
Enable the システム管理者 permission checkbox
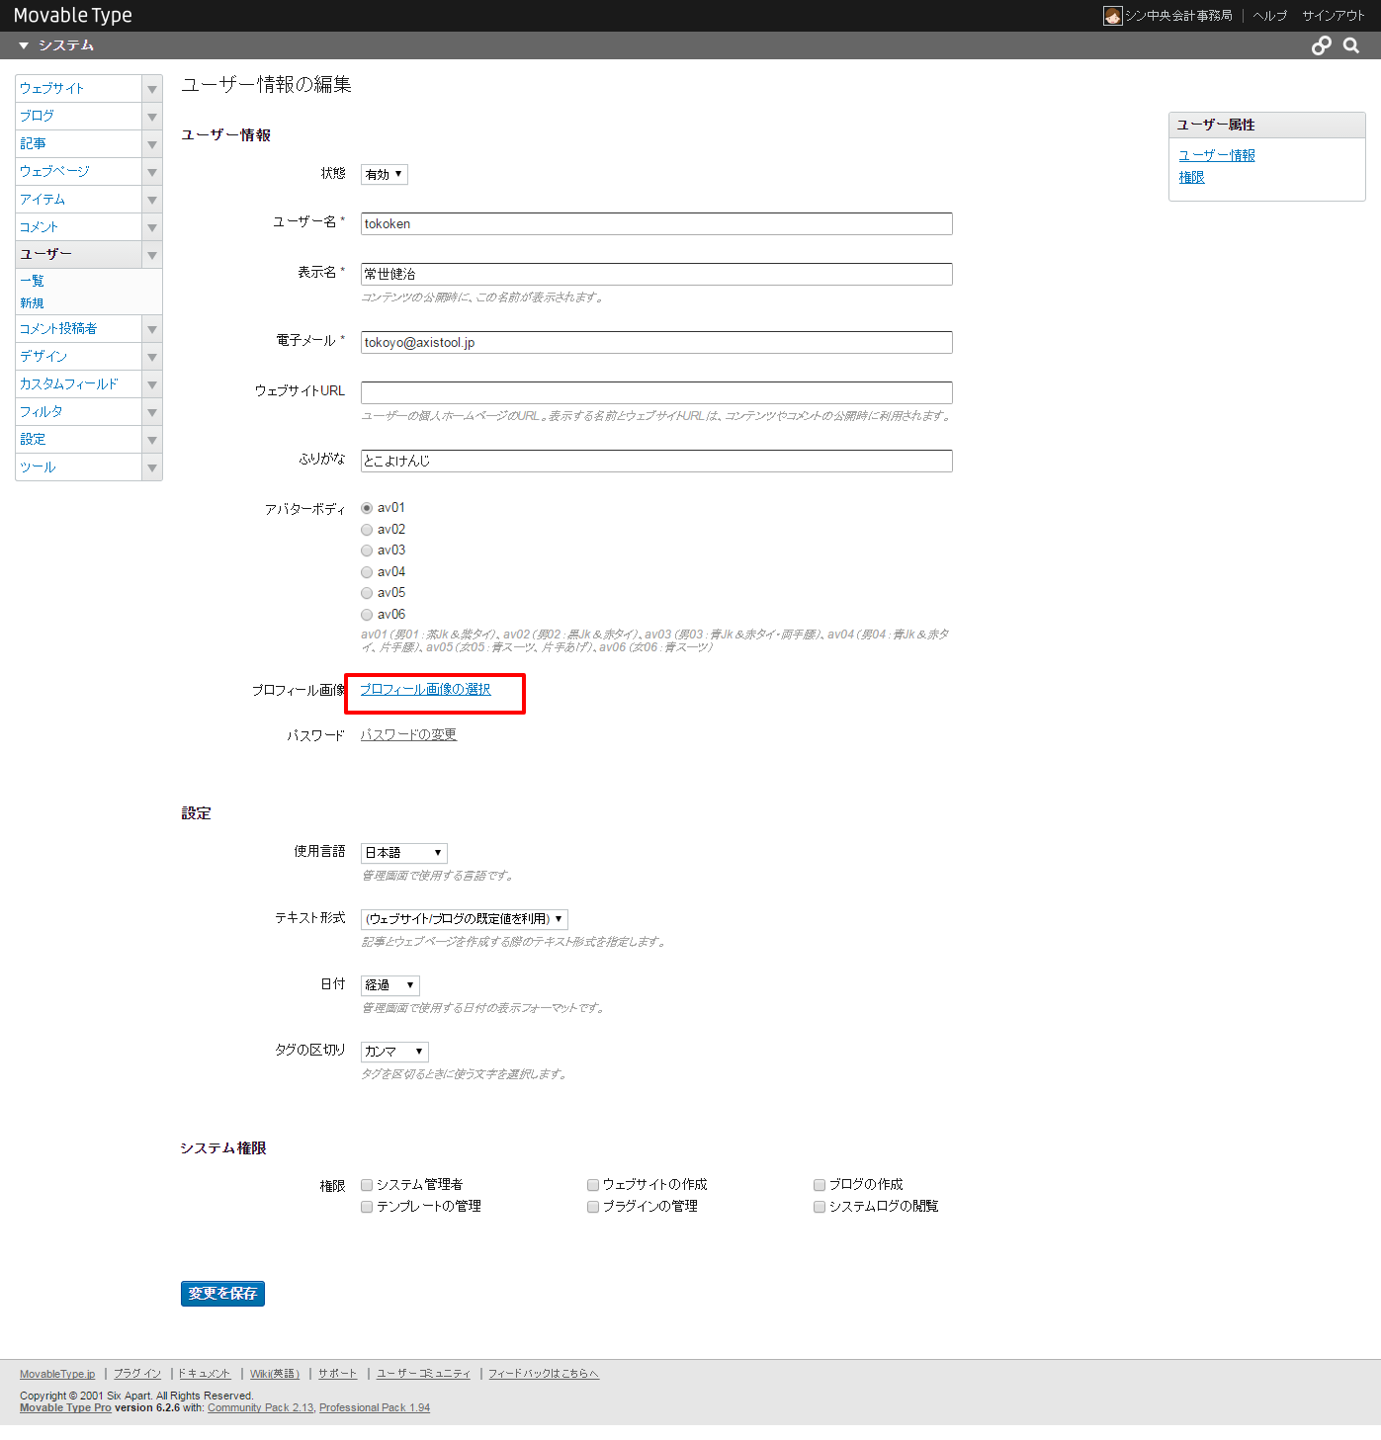click(x=366, y=1184)
